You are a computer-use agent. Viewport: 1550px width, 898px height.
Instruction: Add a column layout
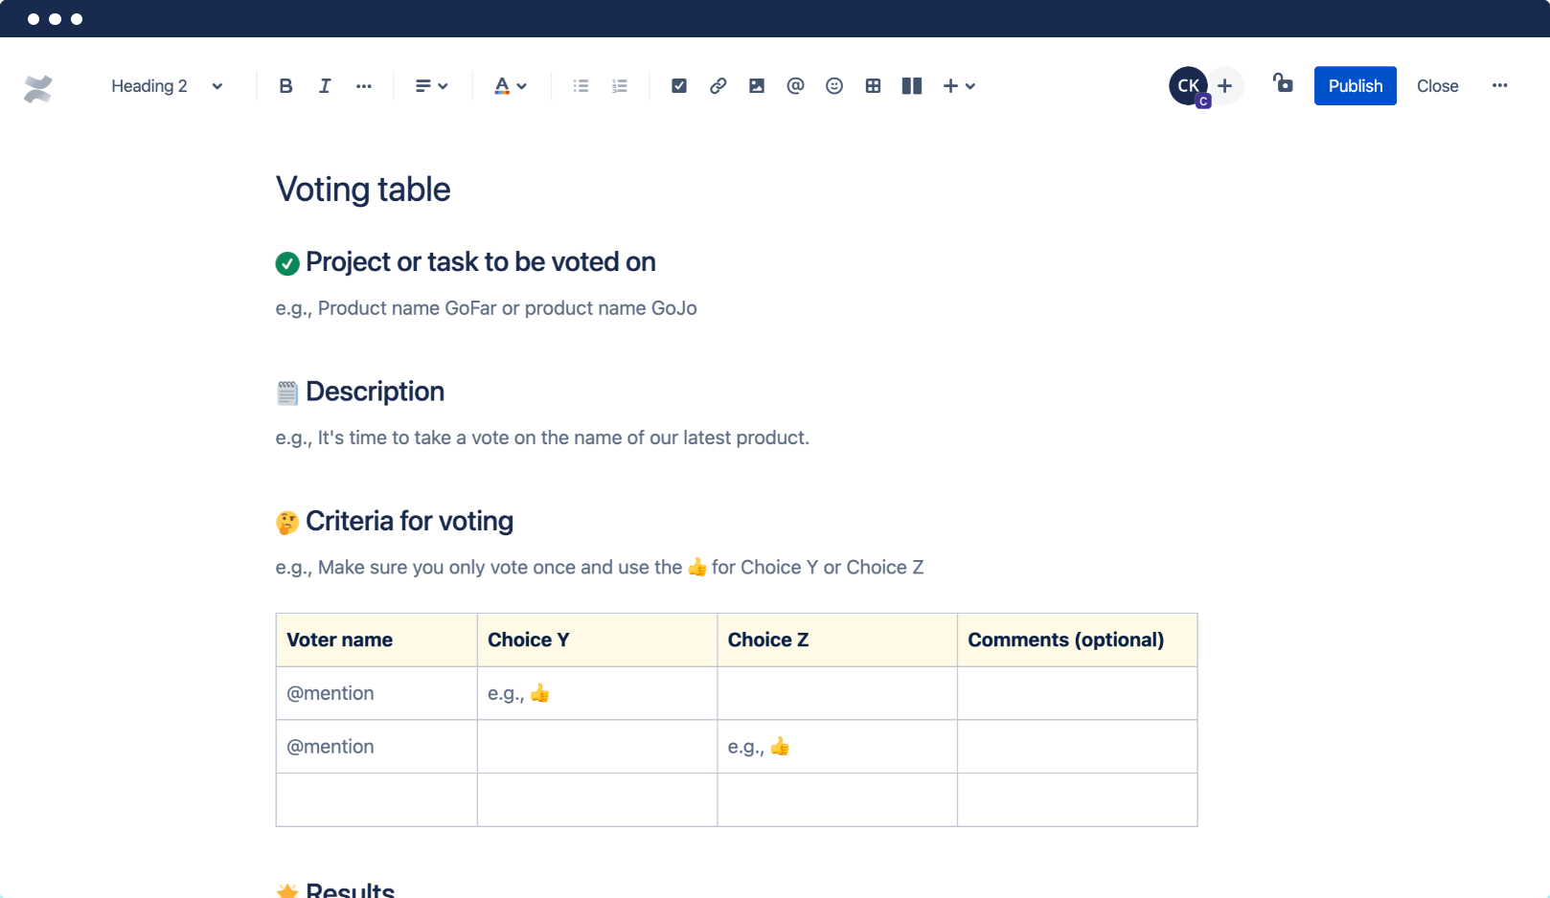[911, 85]
